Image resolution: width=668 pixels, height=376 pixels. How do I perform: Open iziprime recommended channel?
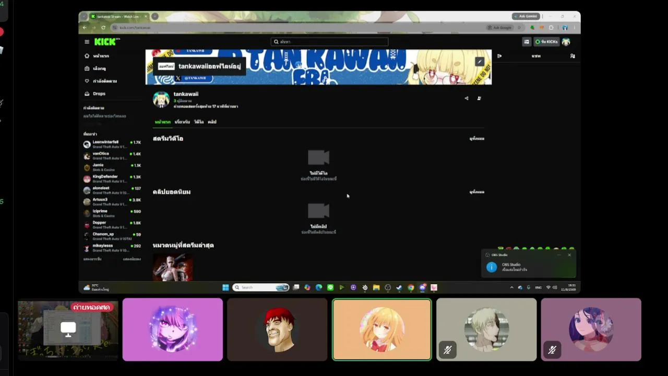112,213
